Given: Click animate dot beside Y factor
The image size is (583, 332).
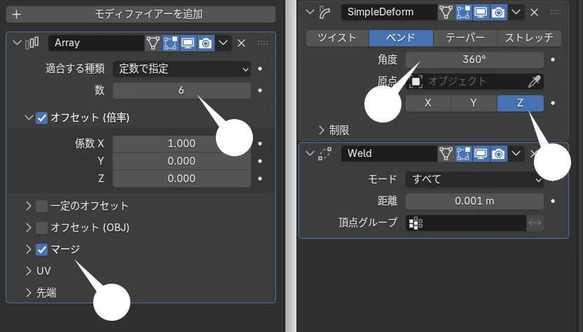Looking at the screenshot, I should [260, 161].
